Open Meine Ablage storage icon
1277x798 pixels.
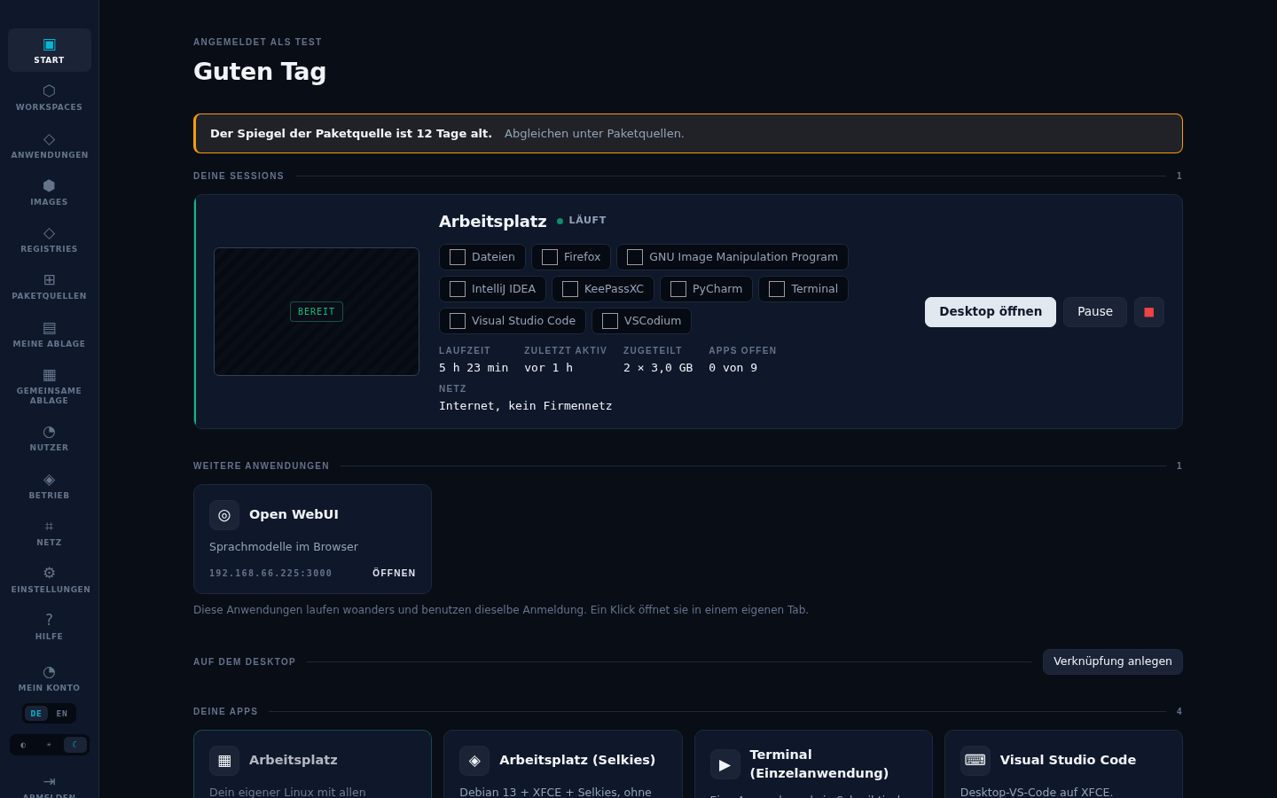(x=49, y=328)
